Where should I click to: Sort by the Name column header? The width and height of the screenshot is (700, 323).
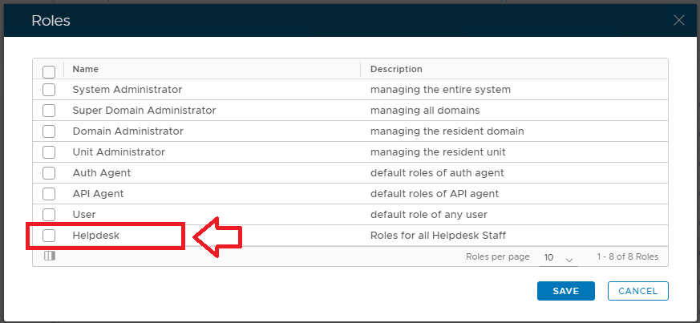point(86,70)
